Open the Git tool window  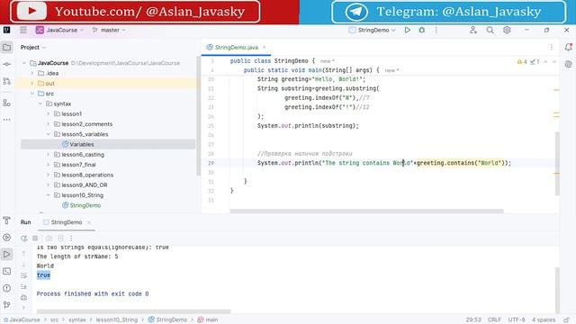click(6, 304)
